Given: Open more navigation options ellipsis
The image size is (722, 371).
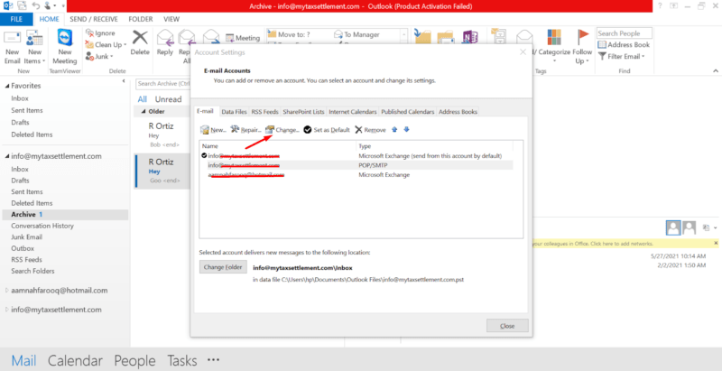Looking at the screenshot, I should pyautogui.click(x=213, y=360).
